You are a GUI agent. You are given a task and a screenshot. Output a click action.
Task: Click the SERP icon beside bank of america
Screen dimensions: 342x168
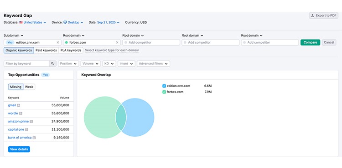pos(34,138)
